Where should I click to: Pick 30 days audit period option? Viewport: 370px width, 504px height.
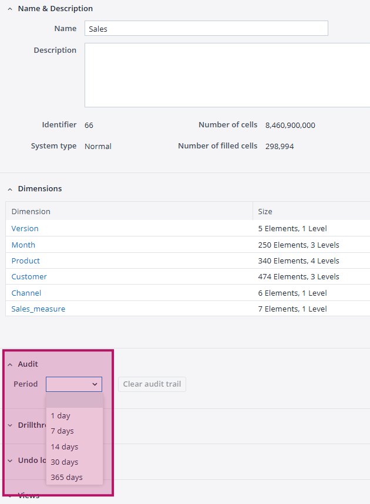tap(64, 462)
